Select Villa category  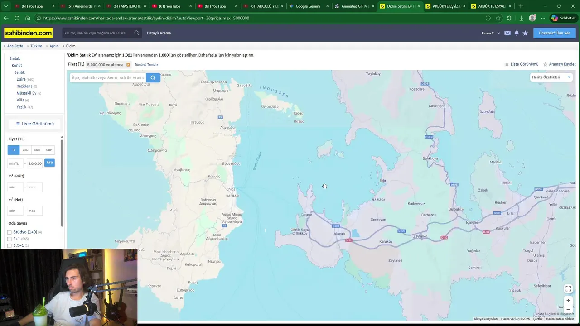tap(20, 100)
